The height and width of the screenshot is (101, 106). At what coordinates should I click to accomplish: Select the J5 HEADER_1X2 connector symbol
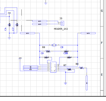62,23
